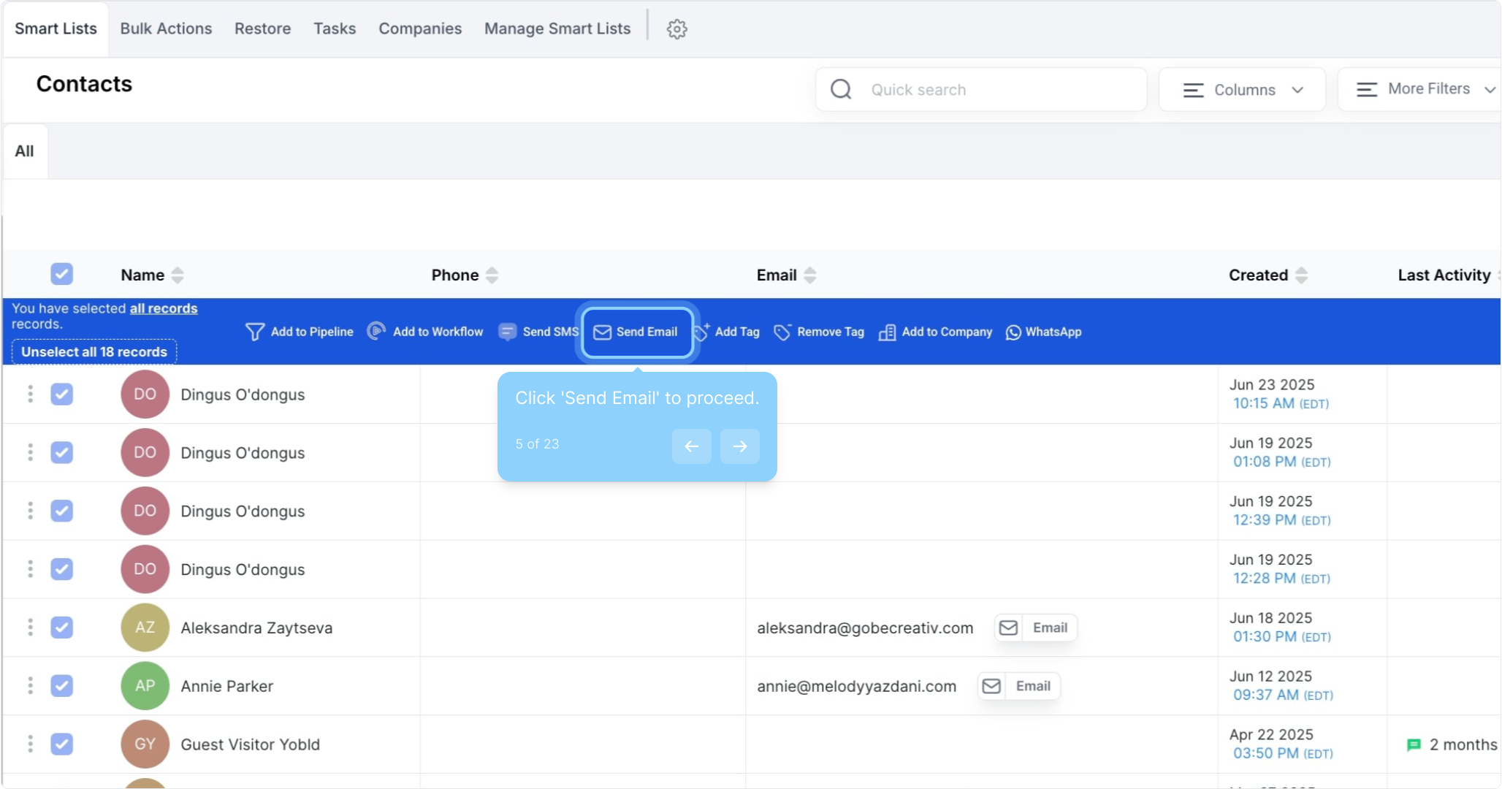The image size is (1502, 789).
Task: Open the Manage Smart Lists tab
Action: pos(557,28)
